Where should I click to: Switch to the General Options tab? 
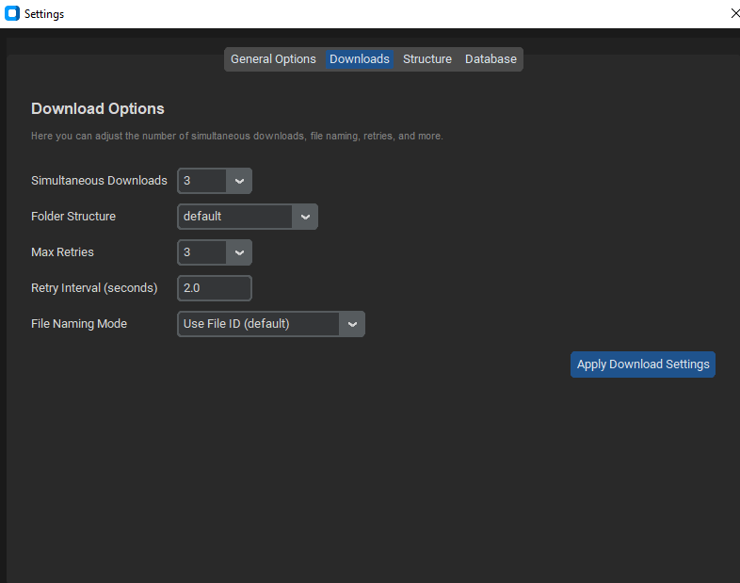[x=273, y=59]
